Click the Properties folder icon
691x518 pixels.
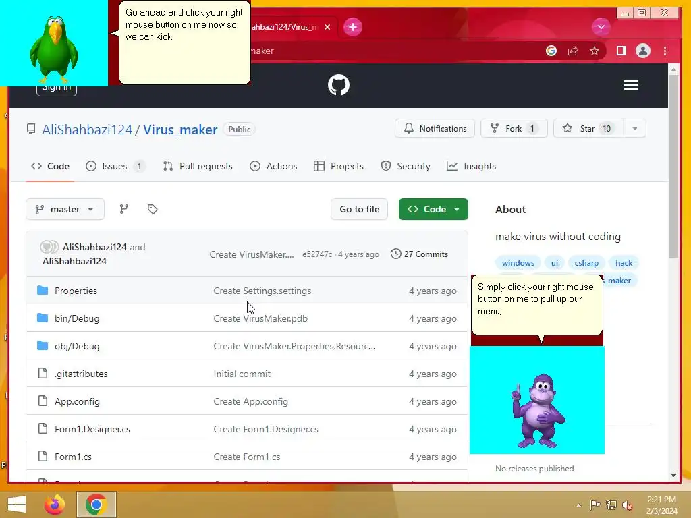click(x=43, y=290)
